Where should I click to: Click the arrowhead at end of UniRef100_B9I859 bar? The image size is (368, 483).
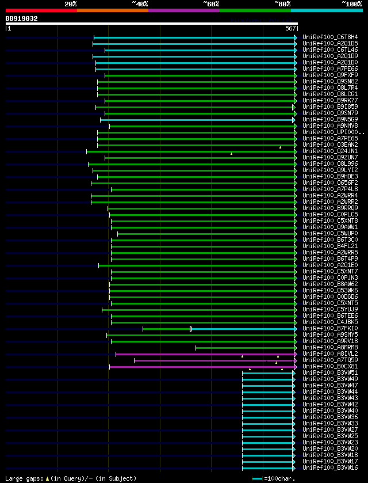pyautogui.click(x=294, y=107)
